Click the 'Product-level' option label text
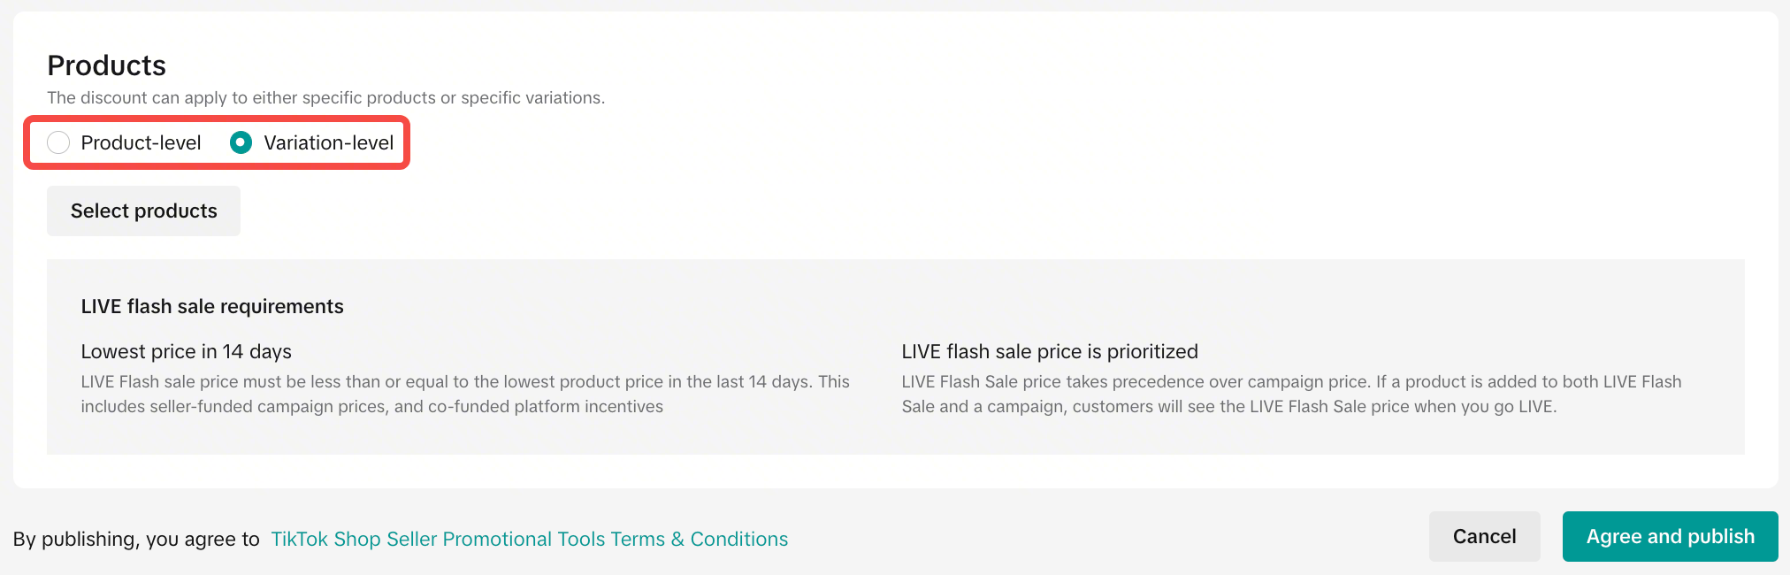Image resolution: width=1790 pixels, height=575 pixels. (x=141, y=142)
